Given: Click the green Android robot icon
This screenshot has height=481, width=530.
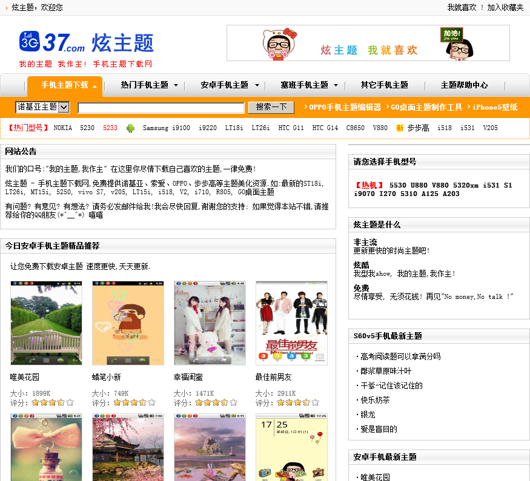Looking at the screenshot, I should click(130, 128).
